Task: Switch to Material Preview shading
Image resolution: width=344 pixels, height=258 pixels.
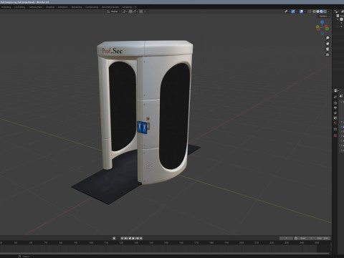Action: (x=321, y=11)
